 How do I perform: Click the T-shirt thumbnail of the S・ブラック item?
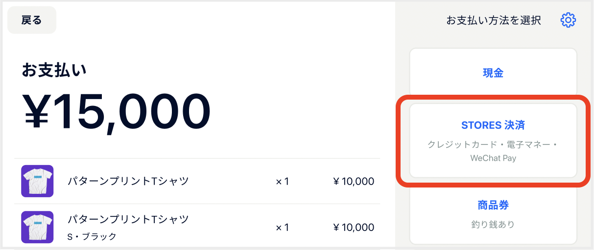[x=37, y=227]
